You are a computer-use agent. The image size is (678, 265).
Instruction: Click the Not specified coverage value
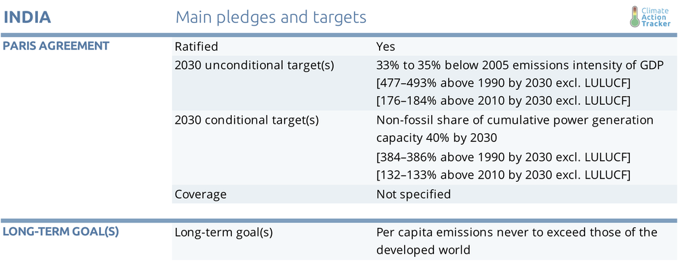click(x=414, y=194)
